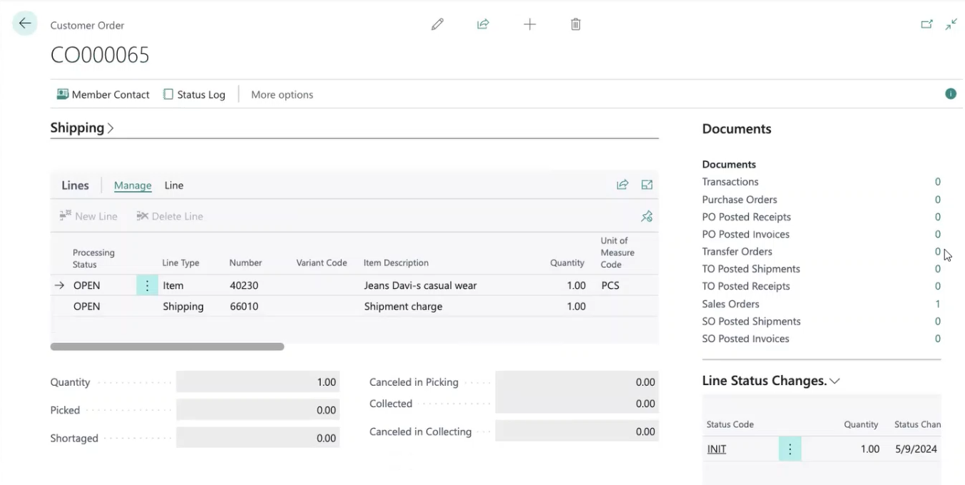Open row menu for INIT status
This screenshot has height=485, width=965.
click(790, 449)
